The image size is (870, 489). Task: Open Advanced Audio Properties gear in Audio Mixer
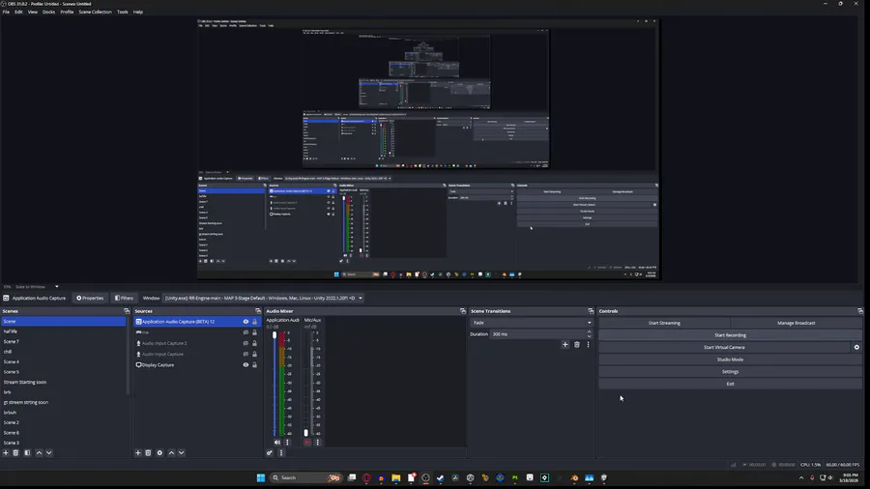(270, 453)
